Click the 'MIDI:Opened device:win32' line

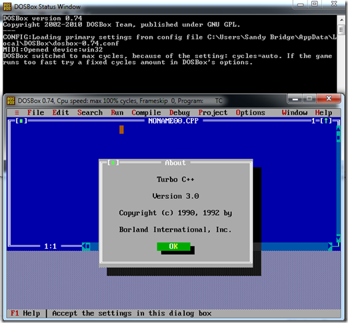pyautogui.click(x=53, y=49)
